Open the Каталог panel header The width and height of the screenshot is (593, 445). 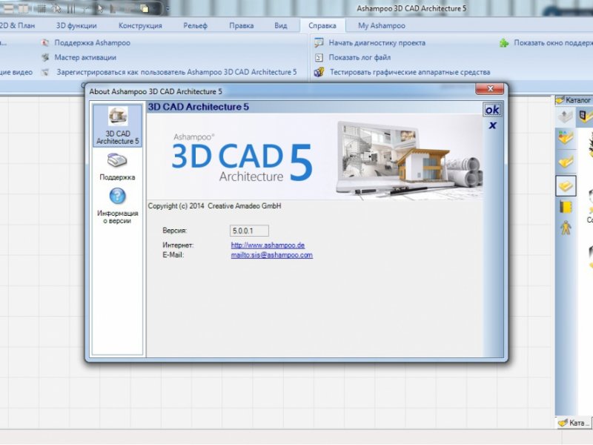click(x=573, y=100)
